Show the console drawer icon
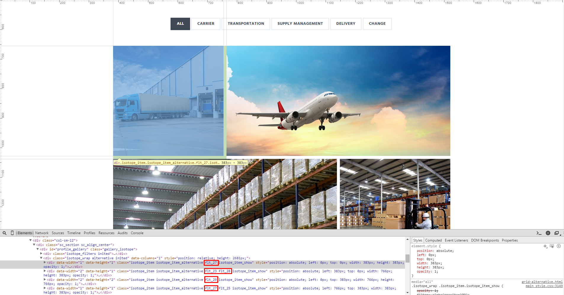The width and height of the screenshot is (564, 295). coord(539,233)
